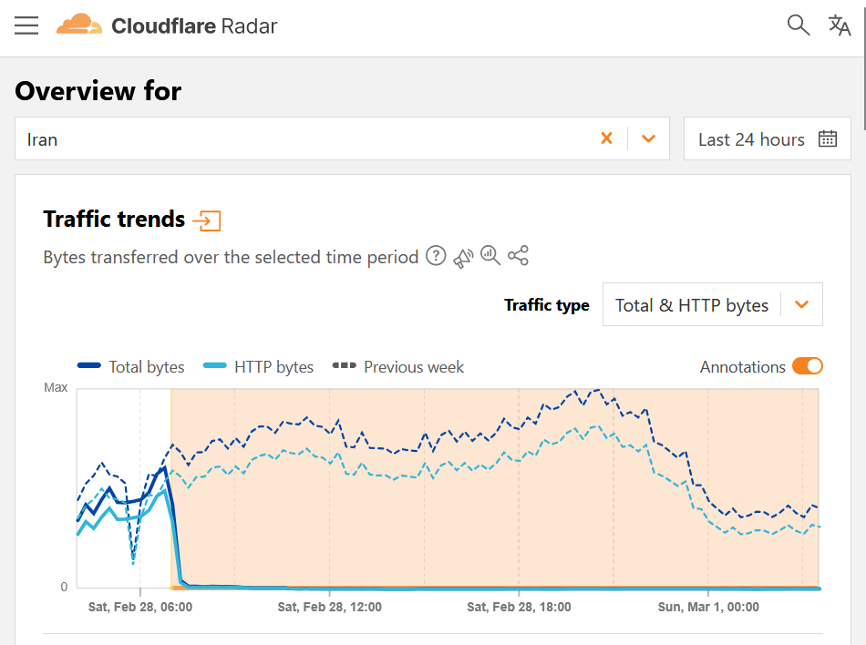866x645 pixels.
Task: Toggle the HTTP bytes legend series
Action: tap(258, 366)
